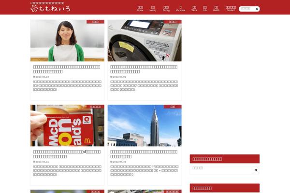Open the Contact menu item

231,9
